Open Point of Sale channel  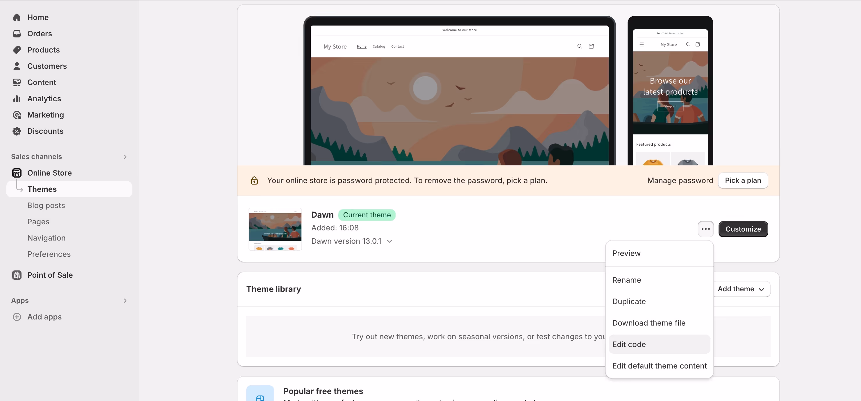50,275
